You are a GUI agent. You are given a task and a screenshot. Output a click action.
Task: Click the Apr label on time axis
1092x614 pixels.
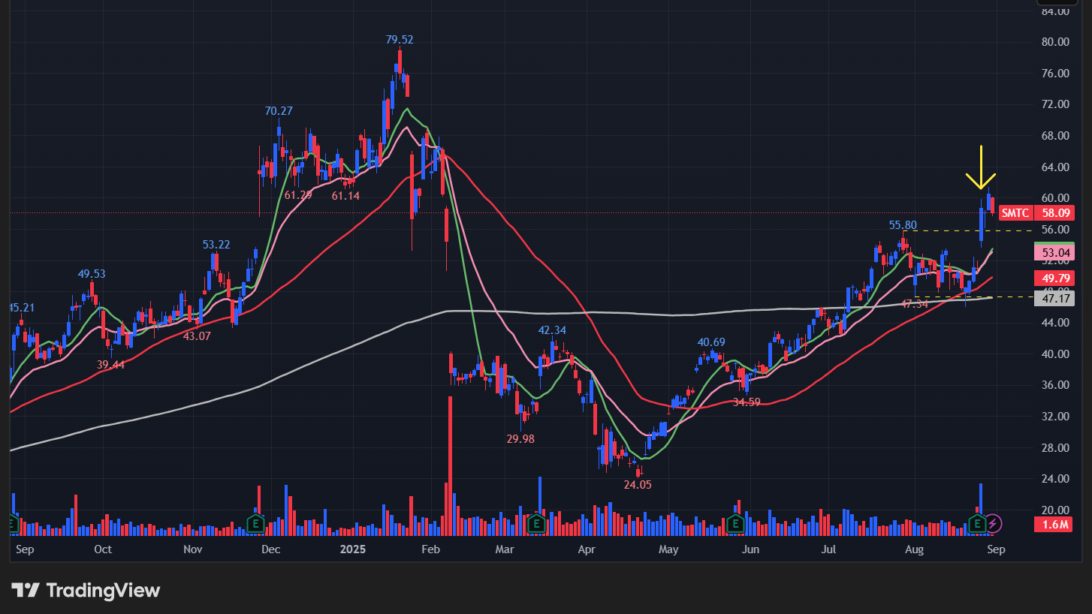(x=587, y=549)
